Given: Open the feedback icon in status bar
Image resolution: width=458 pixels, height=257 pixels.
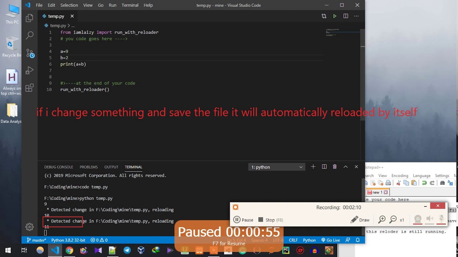Looking at the screenshot, I should tap(347, 240).
